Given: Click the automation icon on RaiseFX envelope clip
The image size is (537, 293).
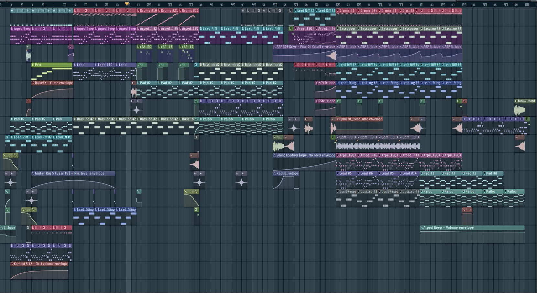Looking at the screenshot, I should click(33, 83).
